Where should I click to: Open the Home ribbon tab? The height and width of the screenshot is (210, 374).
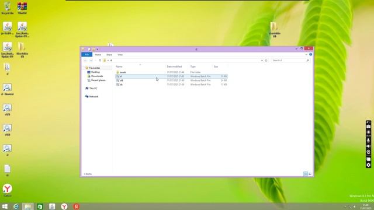pyautogui.click(x=98, y=55)
